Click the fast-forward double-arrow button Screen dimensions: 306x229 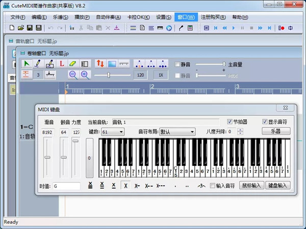(260, 28)
